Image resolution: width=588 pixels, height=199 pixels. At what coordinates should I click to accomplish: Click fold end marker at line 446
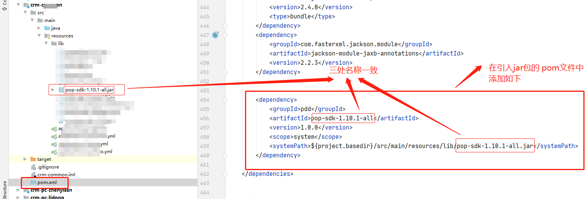coord(225,26)
